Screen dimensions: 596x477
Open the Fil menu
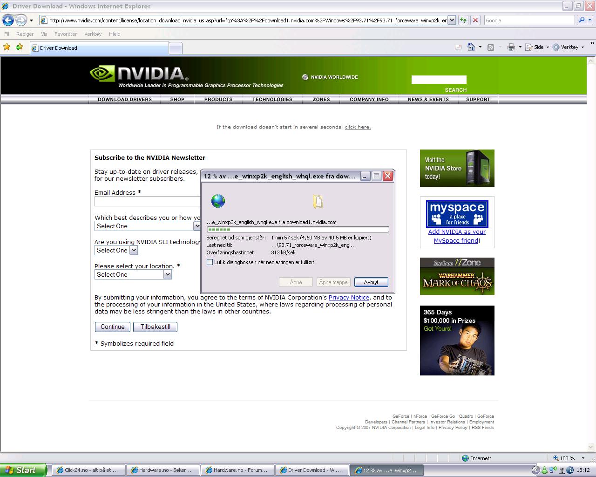coord(7,34)
